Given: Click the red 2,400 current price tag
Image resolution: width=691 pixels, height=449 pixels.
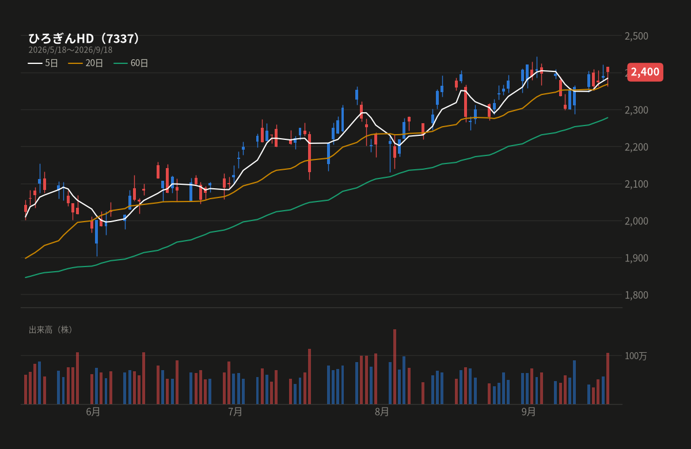Looking at the screenshot, I should (645, 72).
